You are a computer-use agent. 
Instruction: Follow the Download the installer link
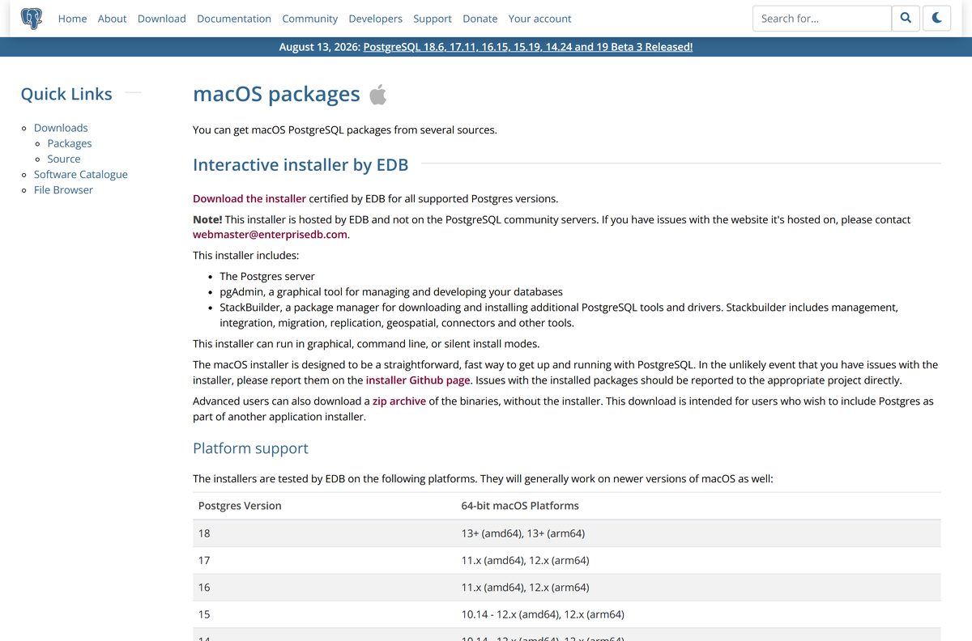[249, 198]
